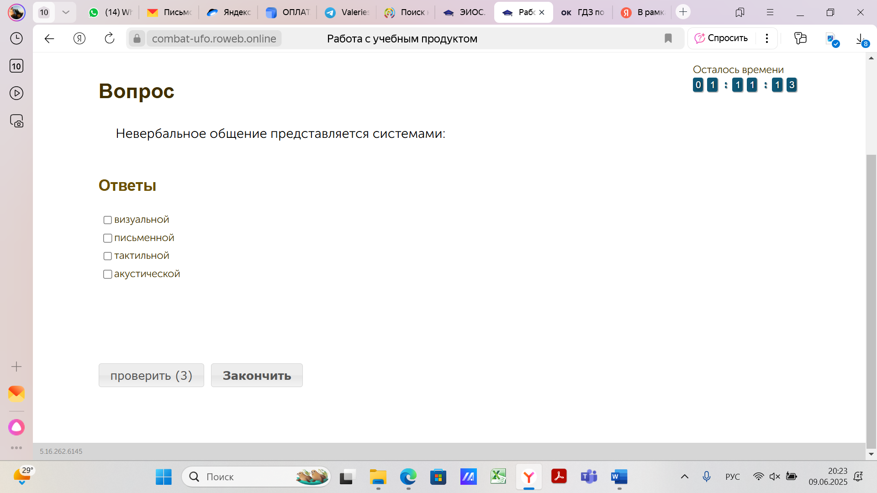Image resolution: width=877 pixels, height=493 pixels.
Task: Go back using the browser arrow
Action: 49,39
